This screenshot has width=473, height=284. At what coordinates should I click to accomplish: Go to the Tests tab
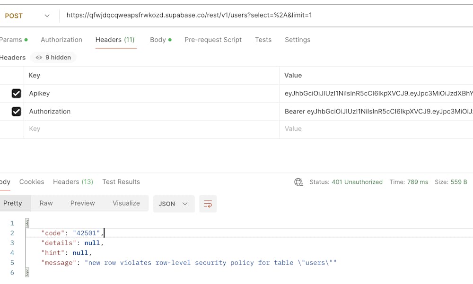pyautogui.click(x=263, y=40)
